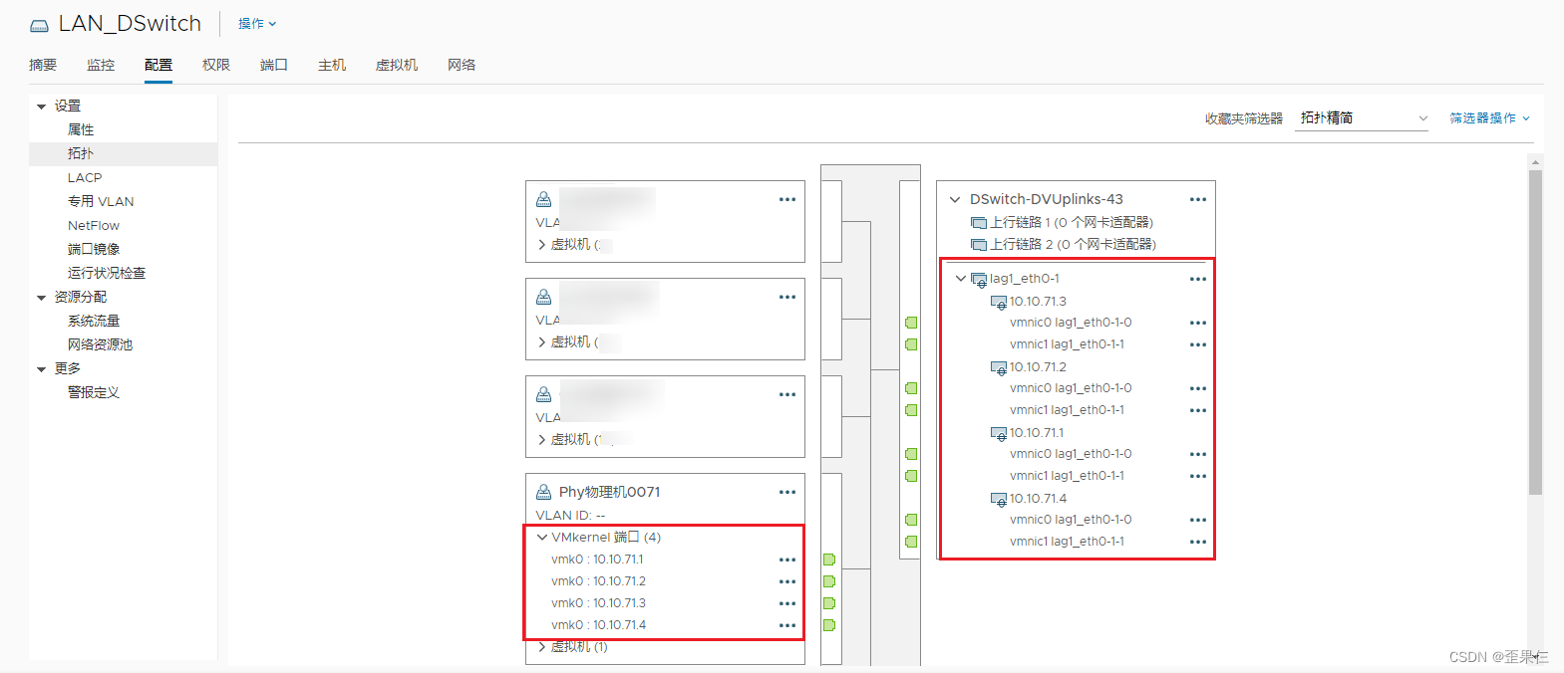Click vmnic1 lag1_eth0-1-1 under 10.10.71.4
1564x673 pixels.
click(1067, 542)
